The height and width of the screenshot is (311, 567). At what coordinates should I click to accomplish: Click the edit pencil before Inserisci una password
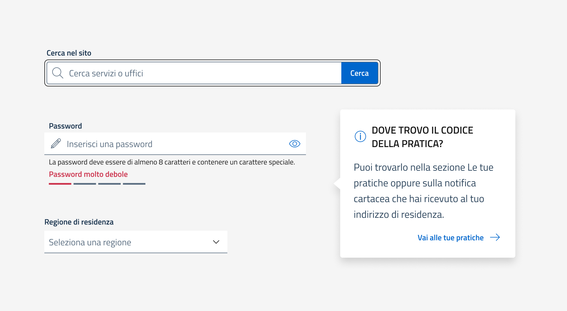click(x=55, y=143)
